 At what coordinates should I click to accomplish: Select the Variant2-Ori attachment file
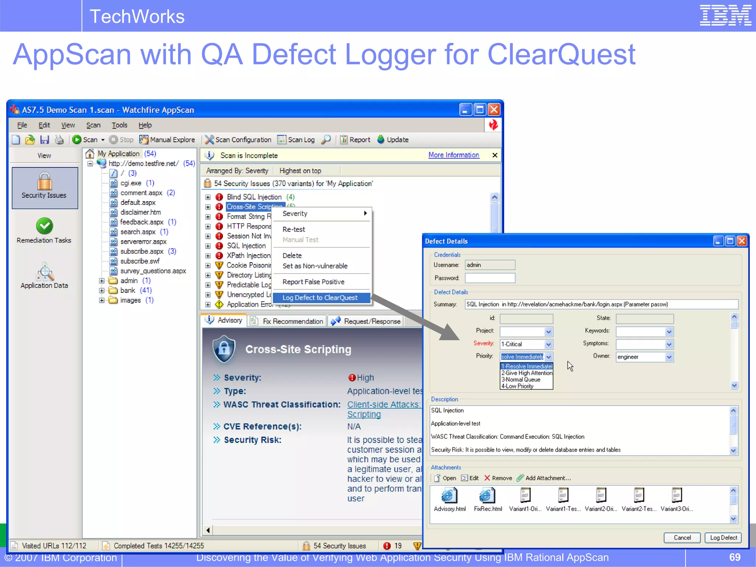point(601,499)
